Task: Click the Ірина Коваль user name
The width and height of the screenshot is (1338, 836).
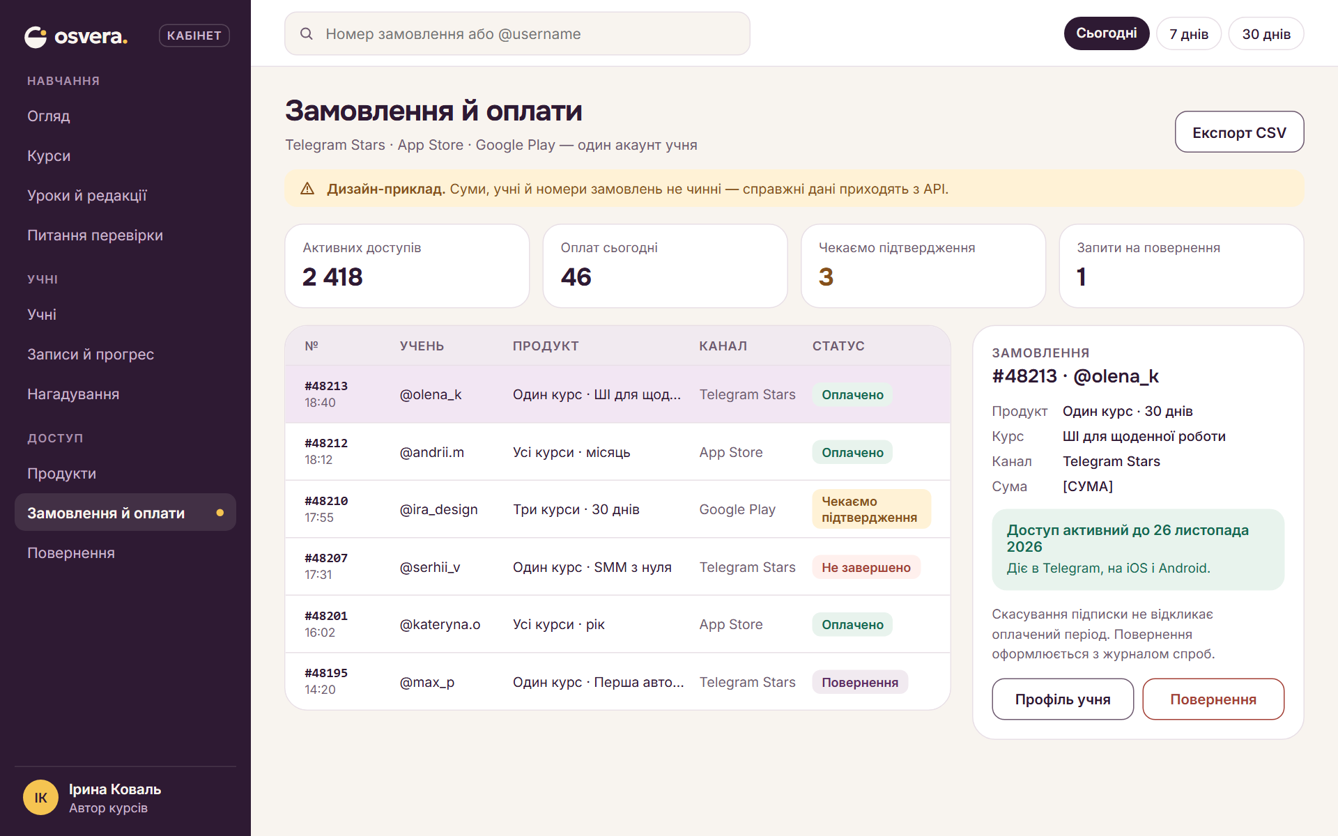Action: (115, 789)
